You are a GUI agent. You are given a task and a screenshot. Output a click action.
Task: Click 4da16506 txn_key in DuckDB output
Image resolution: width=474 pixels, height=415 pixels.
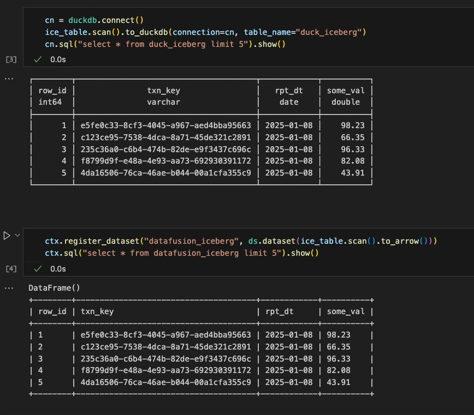(x=165, y=173)
